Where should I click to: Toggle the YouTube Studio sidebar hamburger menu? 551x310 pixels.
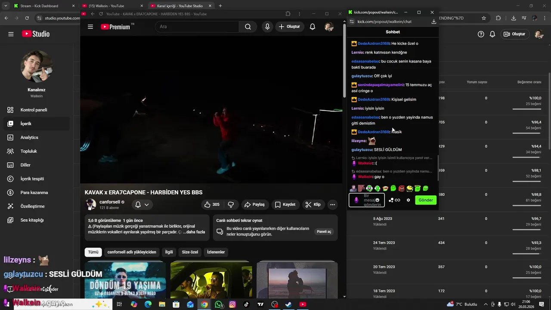click(x=11, y=34)
